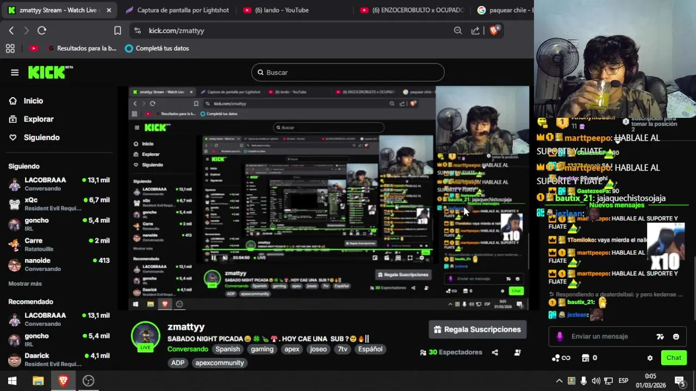The width and height of the screenshot is (696, 391).
Task: Share this page from the address bar
Action: [x=475, y=30]
